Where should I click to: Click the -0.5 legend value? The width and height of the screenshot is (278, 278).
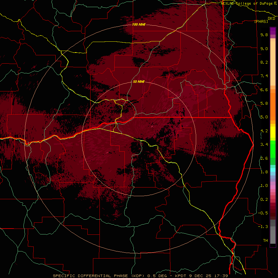(x=263, y=213)
